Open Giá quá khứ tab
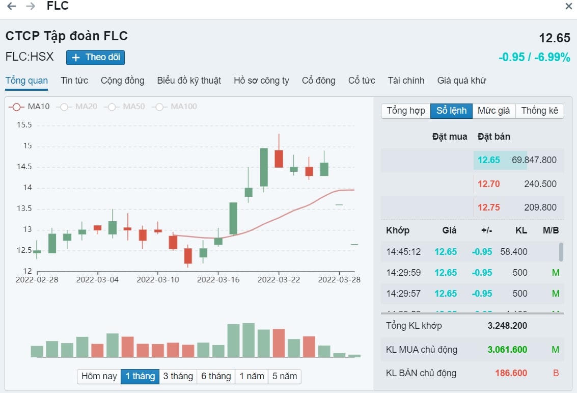The width and height of the screenshot is (577, 393). coord(461,81)
